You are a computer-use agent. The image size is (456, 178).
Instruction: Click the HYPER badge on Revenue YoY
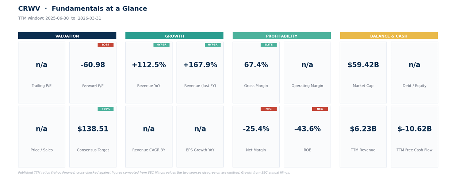pos(161,45)
